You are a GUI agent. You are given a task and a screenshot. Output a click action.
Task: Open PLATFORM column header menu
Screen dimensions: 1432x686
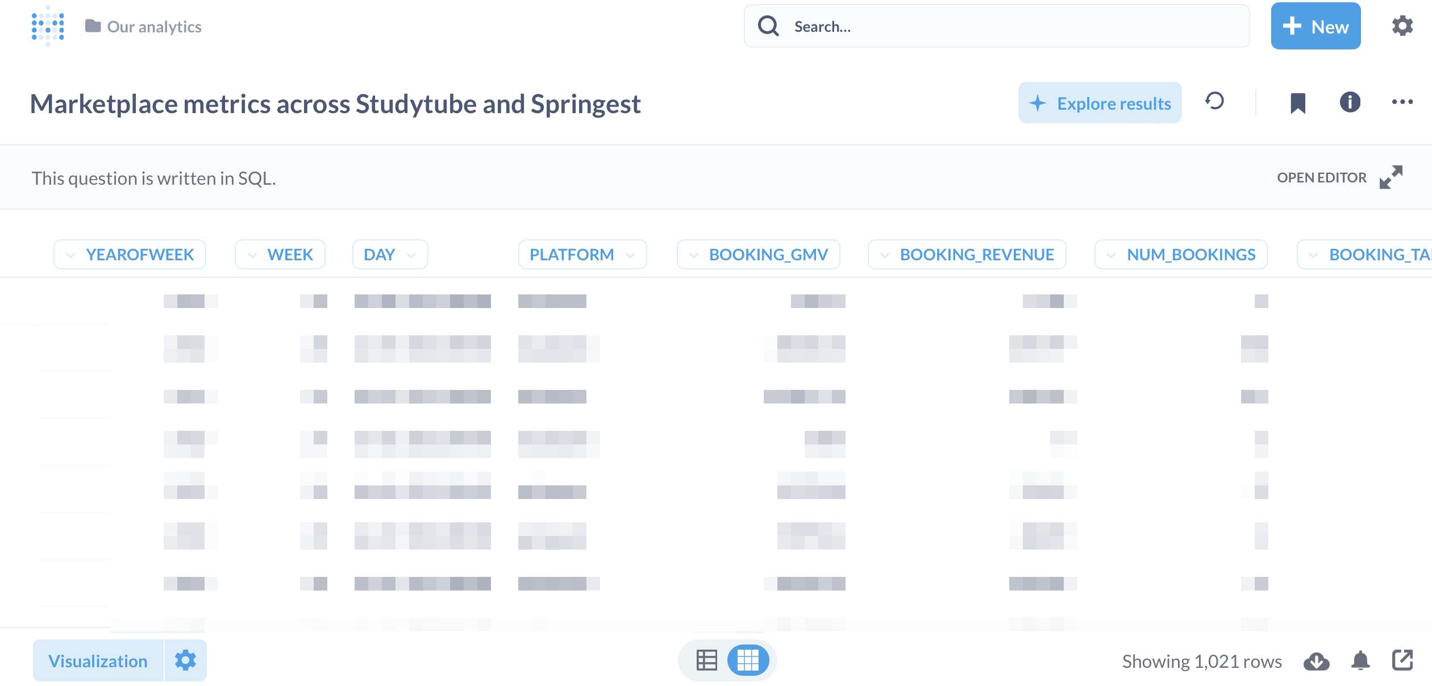coord(582,255)
